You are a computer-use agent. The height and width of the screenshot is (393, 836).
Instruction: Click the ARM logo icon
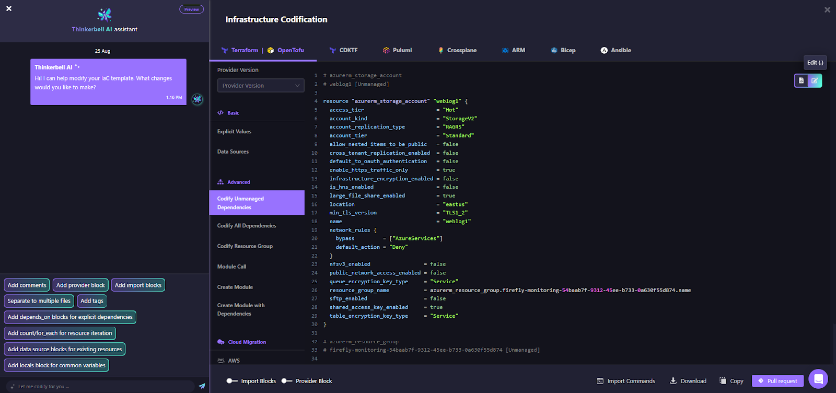[x=505, y=50]
